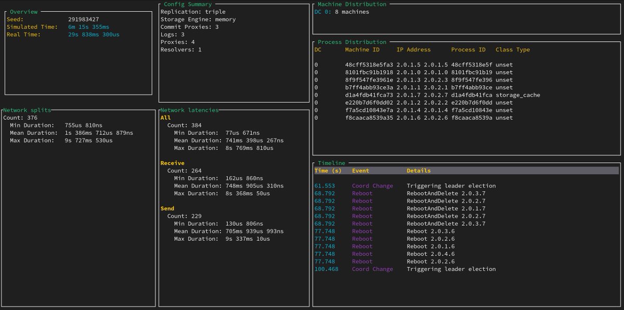The height and width of the screenshot is (310, 624).
Task: Expand the "Send" latency section
Action: pyautogui.click(x=166, y=208)
